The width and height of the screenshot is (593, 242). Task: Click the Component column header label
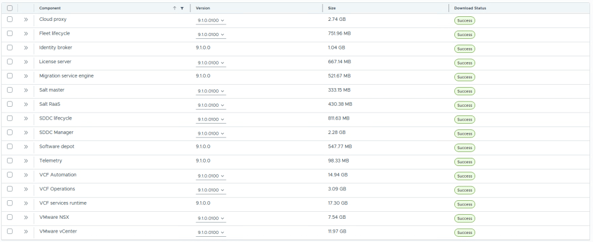50,8
